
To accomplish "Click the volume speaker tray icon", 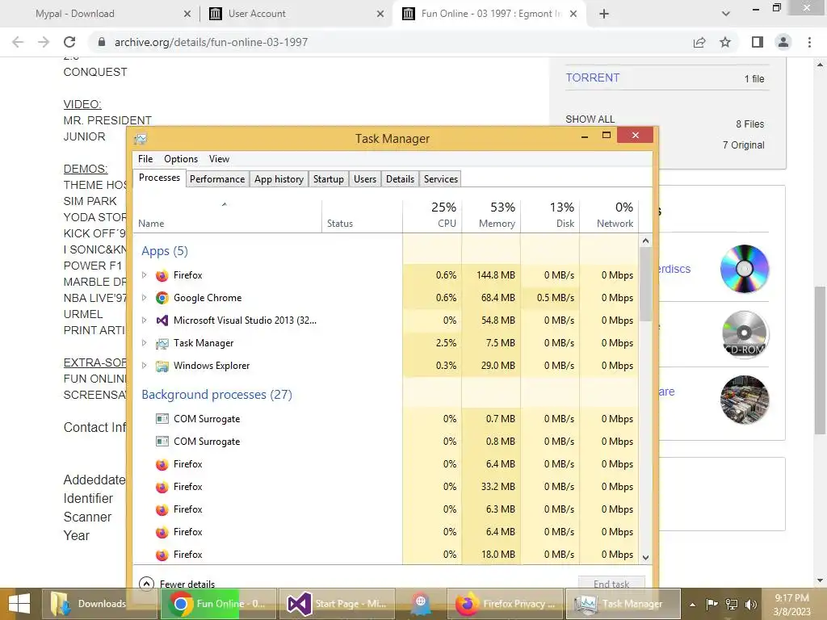I will pyautogui.click(x=751, y=604).
